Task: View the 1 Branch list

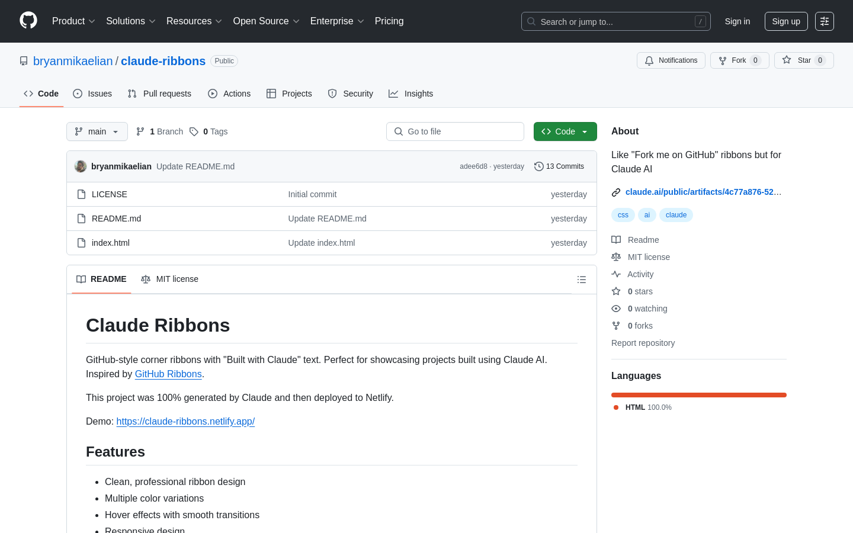Action: click(x=159, y=131)
